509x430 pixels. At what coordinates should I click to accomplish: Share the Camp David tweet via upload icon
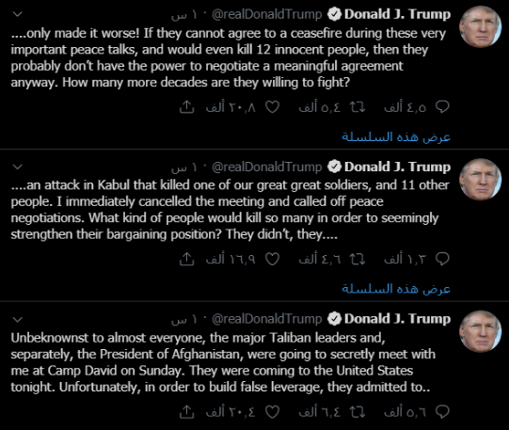click(x=186, y=411)
